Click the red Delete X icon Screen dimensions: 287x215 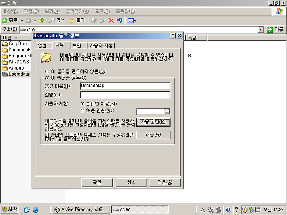click(111, 20)
